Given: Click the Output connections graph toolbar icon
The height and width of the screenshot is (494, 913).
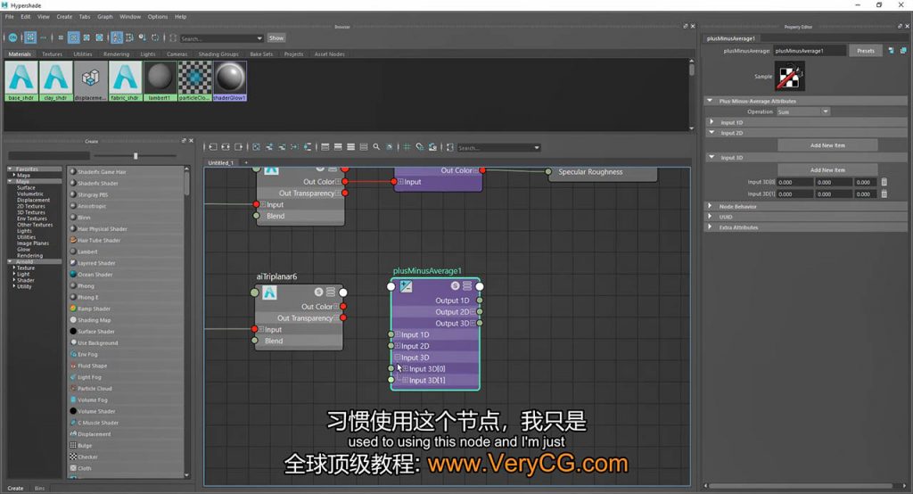Looking at the screenshot, I should point(239,147).
